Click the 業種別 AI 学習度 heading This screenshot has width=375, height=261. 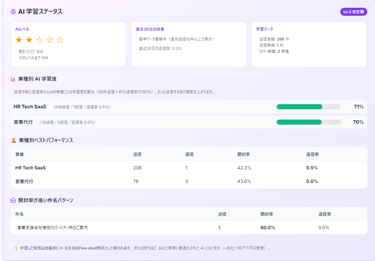coord(37,79)
